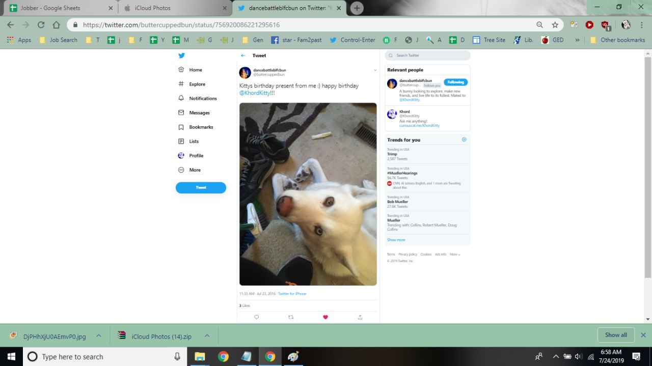Image resolution: width=652 pixels, height=366 pixels.
Task: Open the Windows notification center
Action: [x=636, y=356]
